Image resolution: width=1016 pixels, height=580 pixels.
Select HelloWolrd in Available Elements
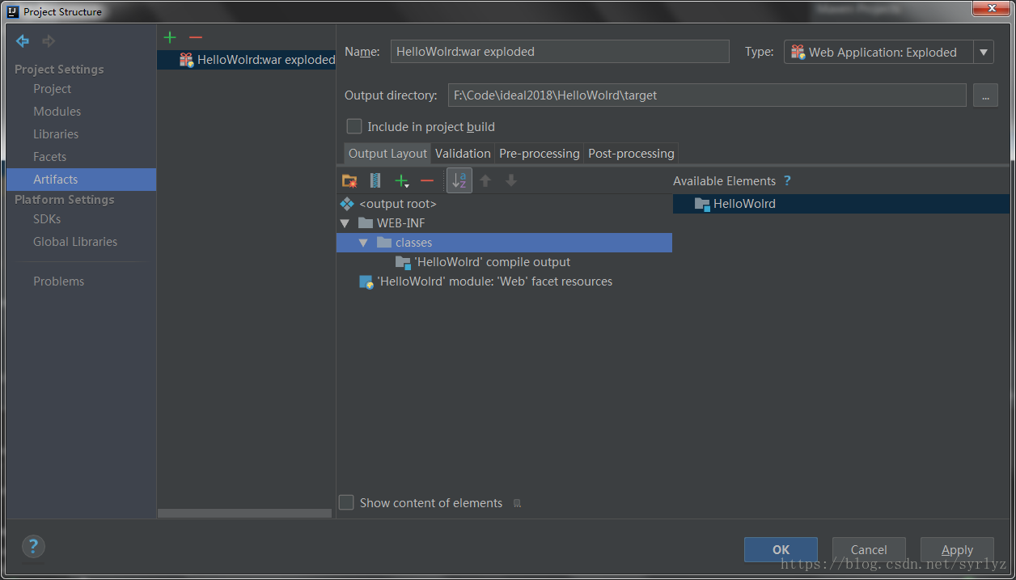coord(841,204)
